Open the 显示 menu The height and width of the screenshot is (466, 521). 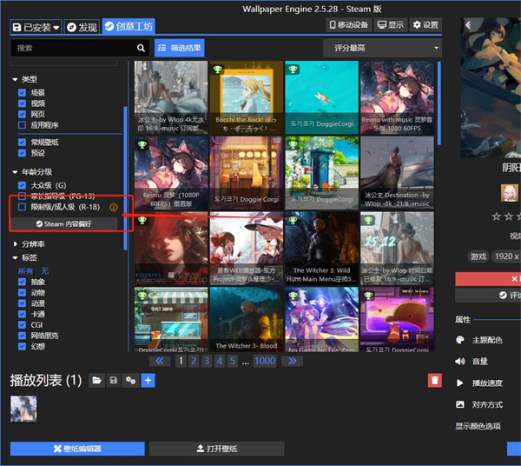(x=391, y=25)
